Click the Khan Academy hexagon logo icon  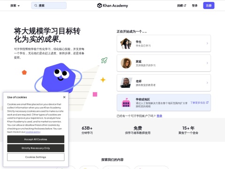99,6
